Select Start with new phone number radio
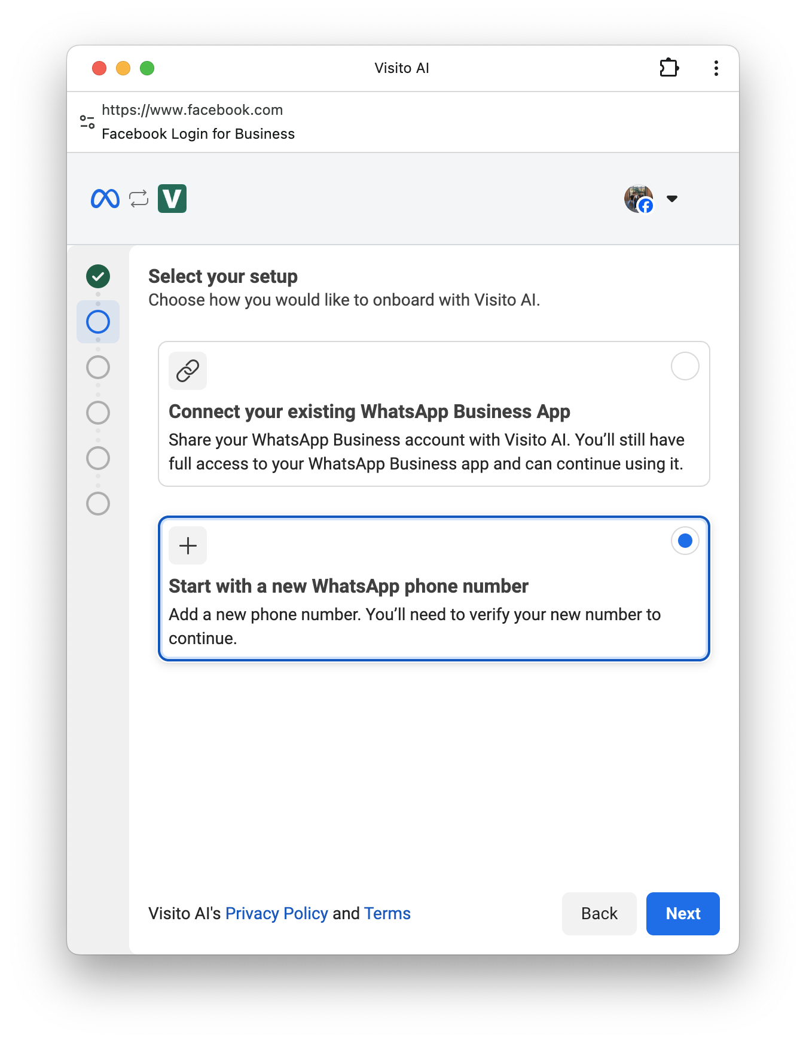The image size is (806, 1043). pyautogui.click(x=685, y=541)
